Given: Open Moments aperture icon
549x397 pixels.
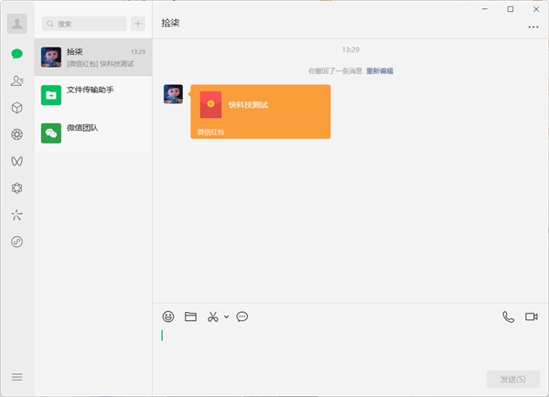Looking at the screenshot, I should 16,134.
